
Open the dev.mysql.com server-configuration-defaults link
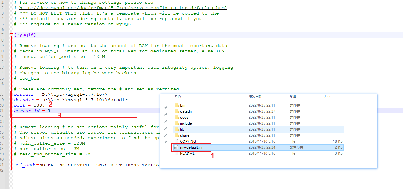pos(123,8)
